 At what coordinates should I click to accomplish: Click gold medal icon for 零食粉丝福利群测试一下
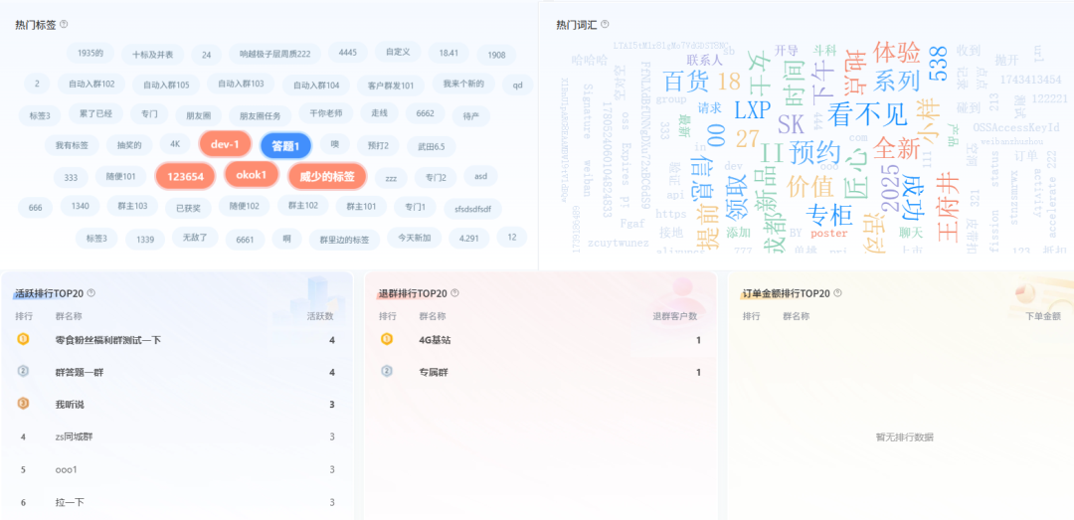[x=23, y=340]
